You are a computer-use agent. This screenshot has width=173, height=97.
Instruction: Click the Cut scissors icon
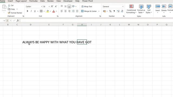(x=9, y=5)
